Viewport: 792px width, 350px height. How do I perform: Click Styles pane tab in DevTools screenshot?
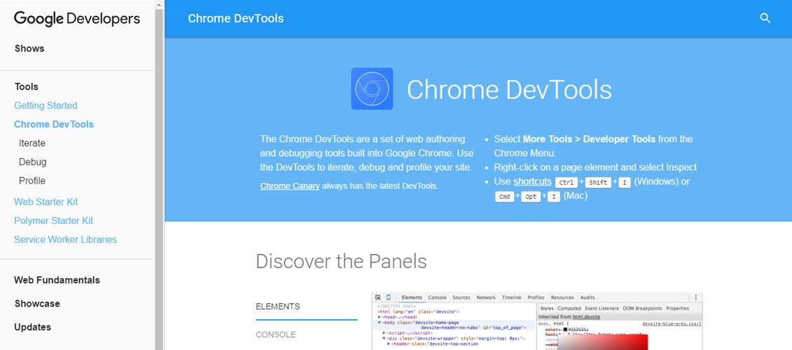coord(546,308)
